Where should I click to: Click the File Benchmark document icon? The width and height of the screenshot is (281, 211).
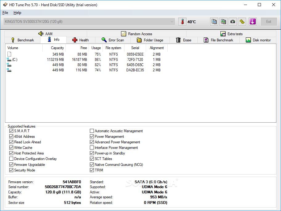click(206, 40)
